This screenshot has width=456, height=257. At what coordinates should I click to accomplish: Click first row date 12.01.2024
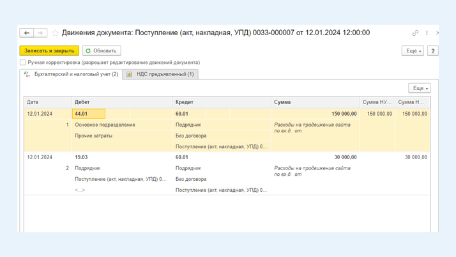point(40,114)
